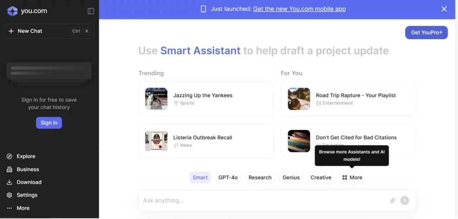Click the Ctrl keyboard shortcut badge
Image resolution: width=458 pixels, height=219 pixels.
point(76,31)
